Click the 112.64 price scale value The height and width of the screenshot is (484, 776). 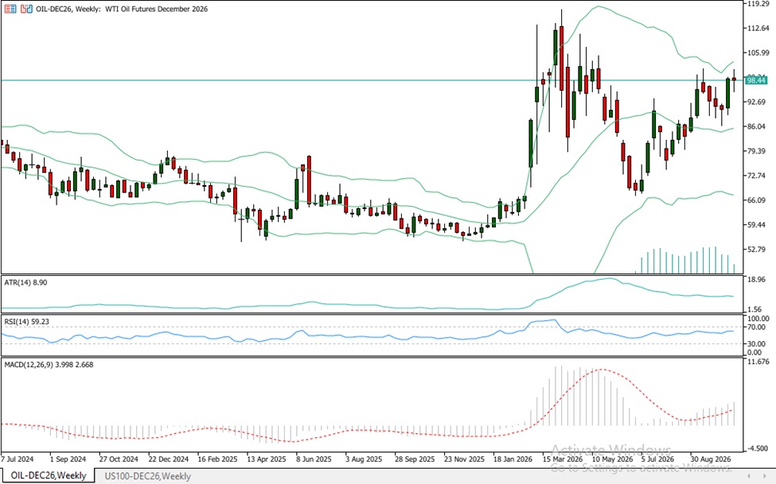pyautogui.click(x=758, y=28)
